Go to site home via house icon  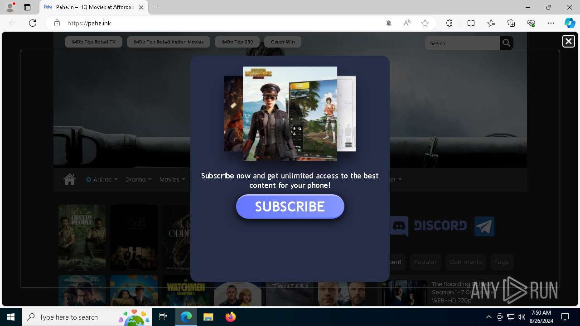coord(69,179)
